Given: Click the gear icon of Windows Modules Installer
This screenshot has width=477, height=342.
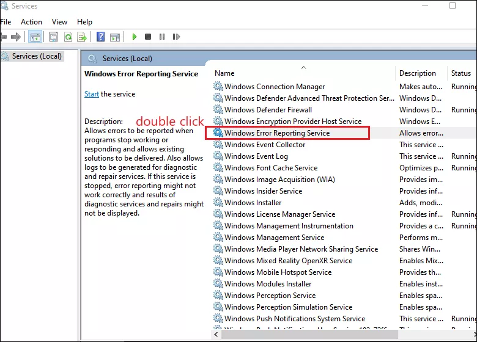Looking at the screenshot, I should coord(218,283).
